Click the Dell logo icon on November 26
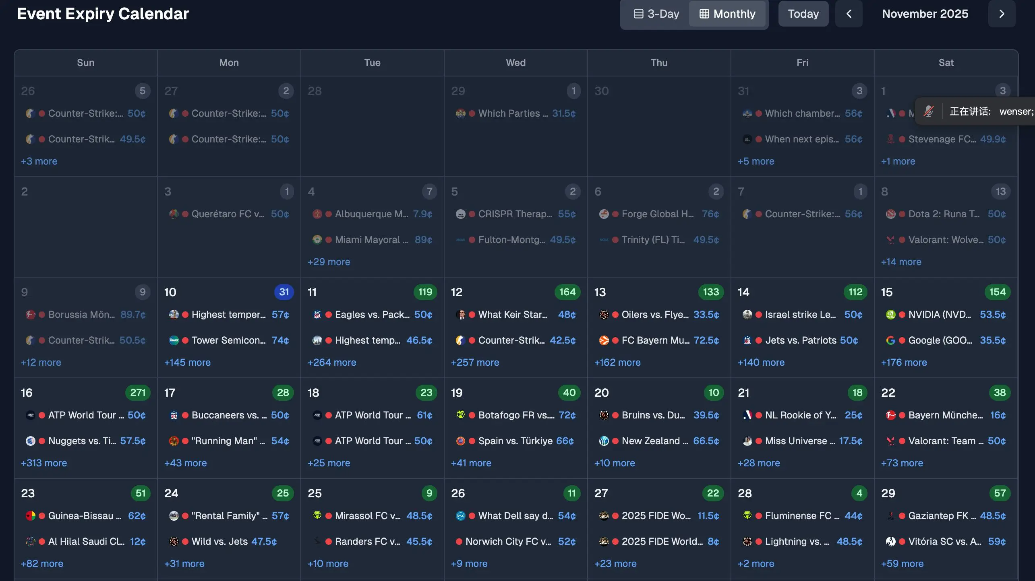 [460, 516]
